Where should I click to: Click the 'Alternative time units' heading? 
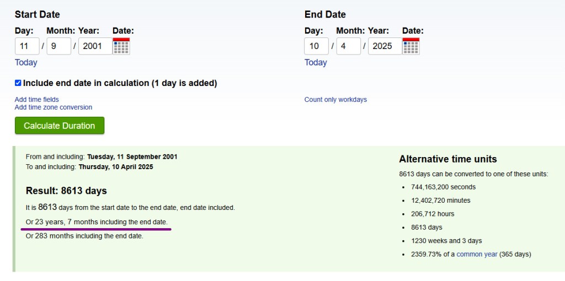448,159
